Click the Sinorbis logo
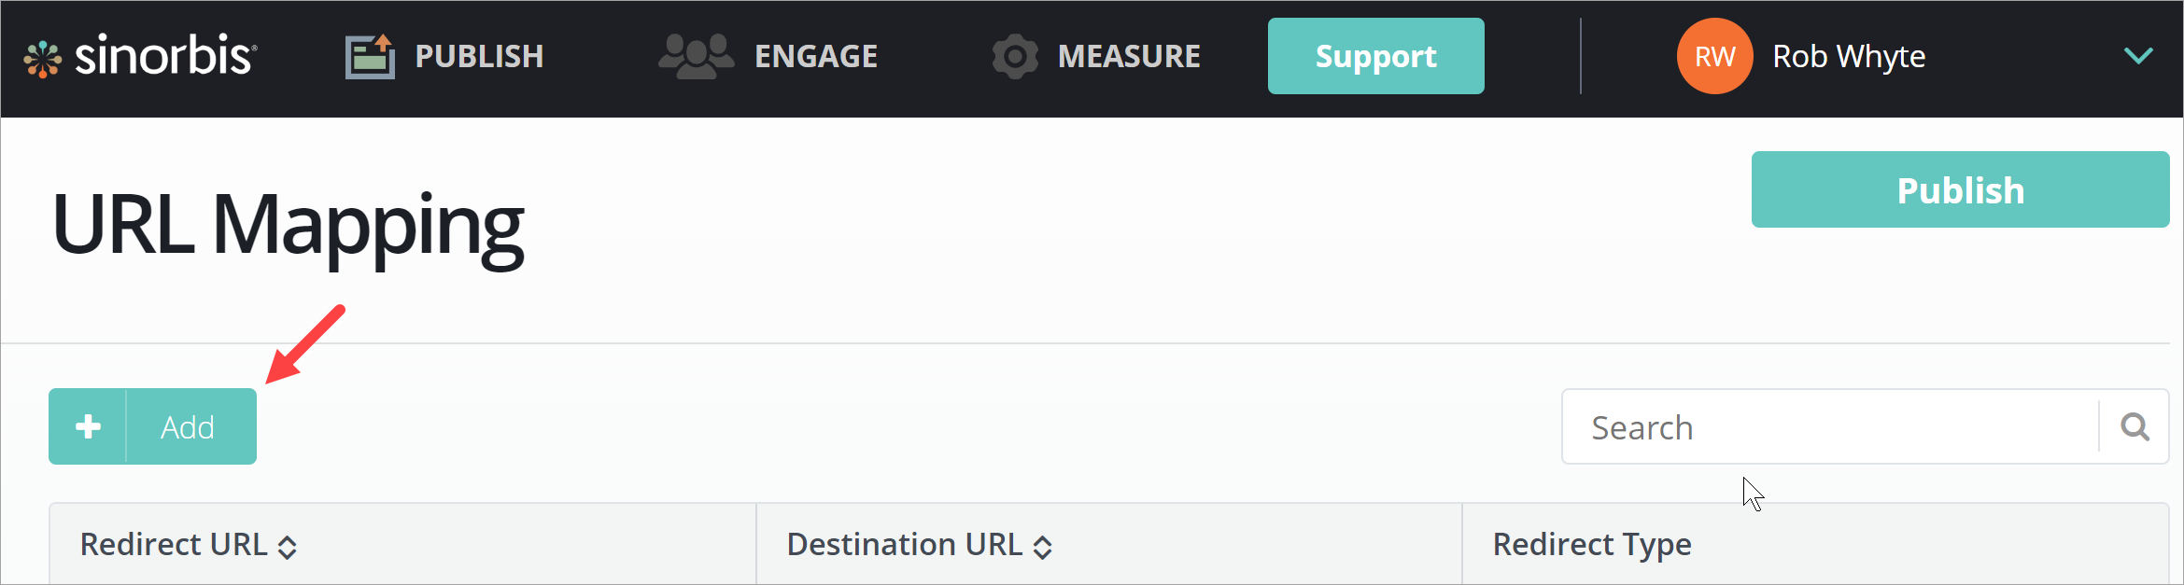Viewport: 2184px width, 585px height. coord(140,57)
